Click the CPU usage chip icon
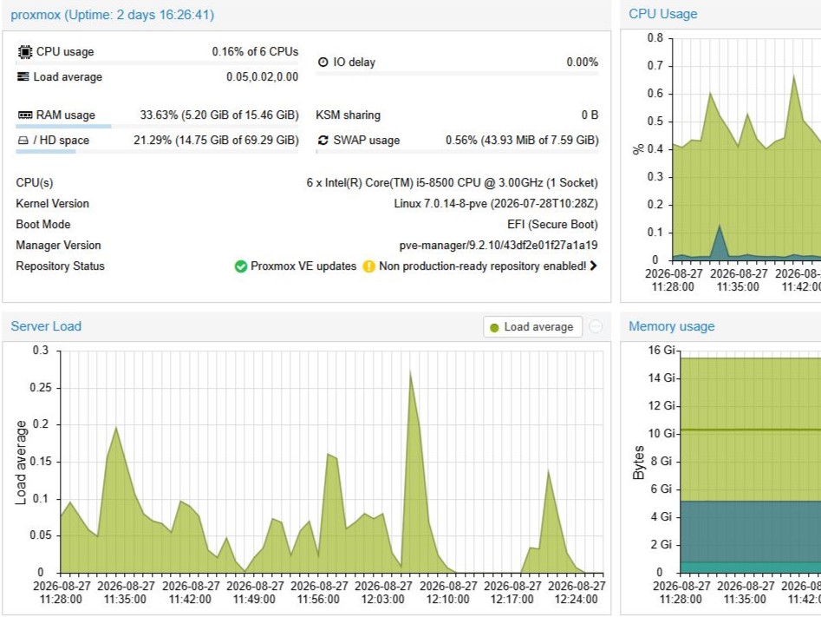This screenshot has width=821, height=617. [24, 52]
